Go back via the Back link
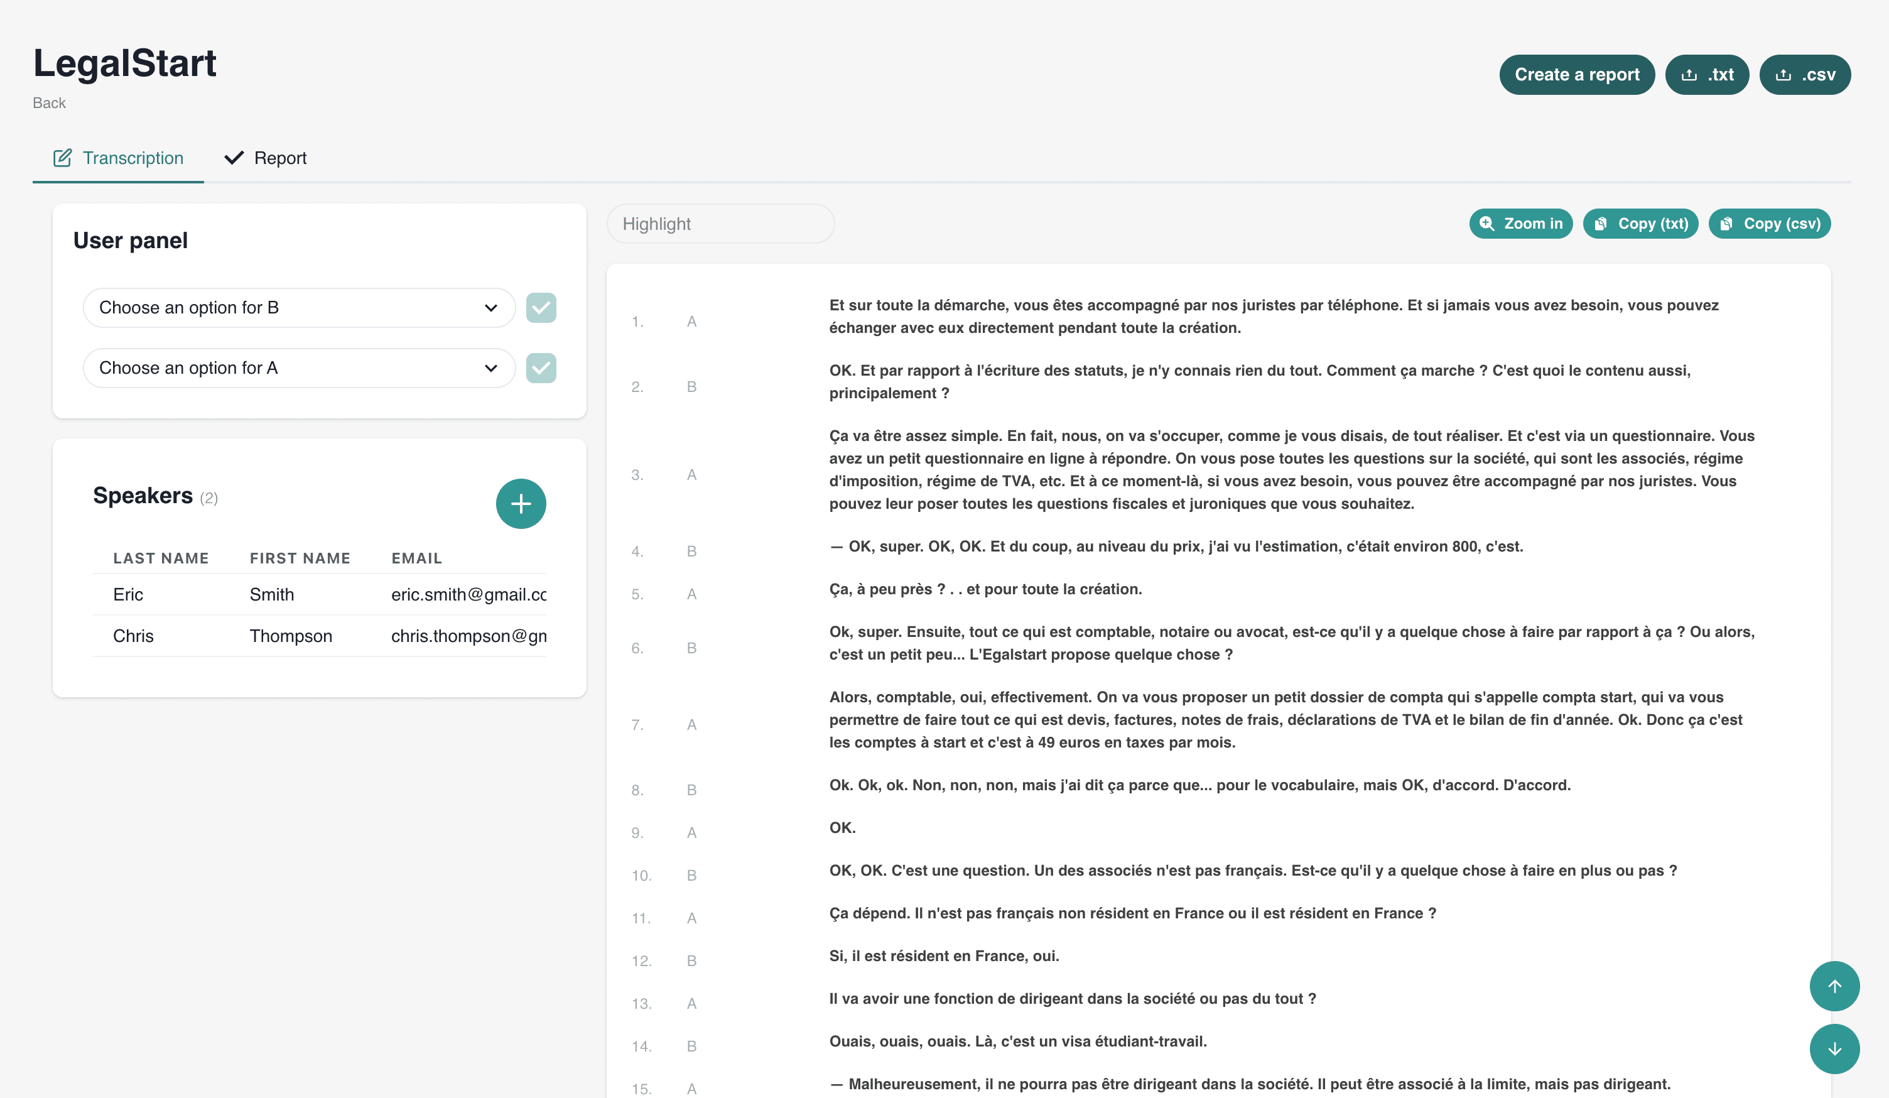 pyautogui.click(x=49, y=103)
